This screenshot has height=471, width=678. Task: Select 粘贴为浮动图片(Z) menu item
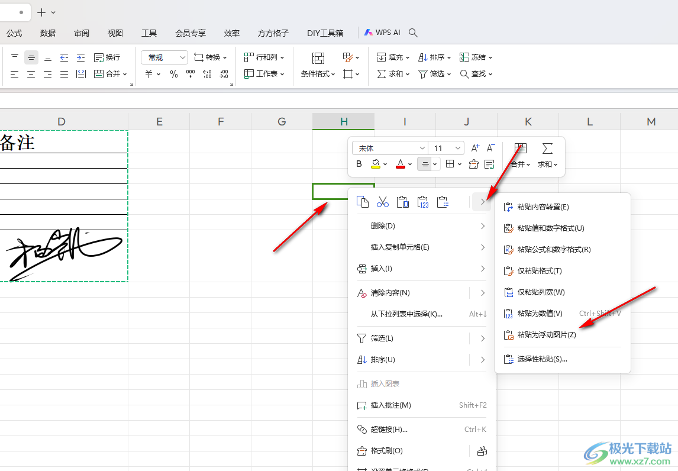pos(562,335)
